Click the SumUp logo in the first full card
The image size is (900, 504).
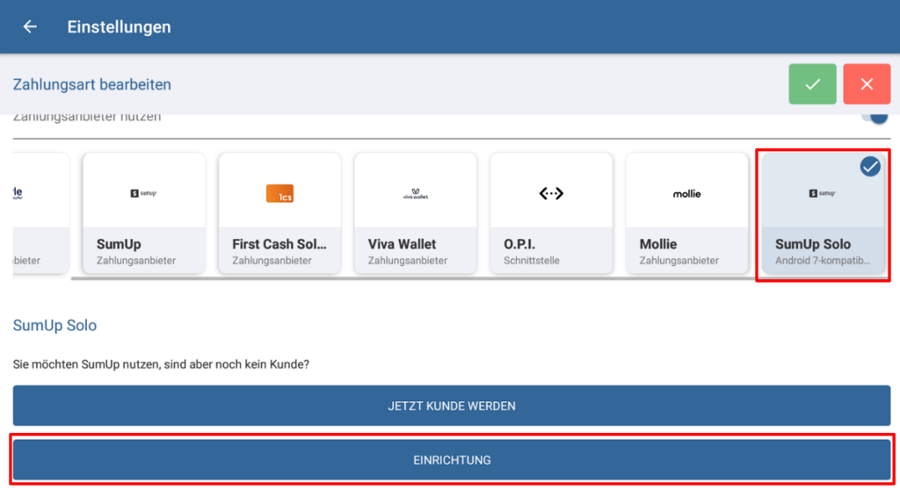click(x=143, y=193)
